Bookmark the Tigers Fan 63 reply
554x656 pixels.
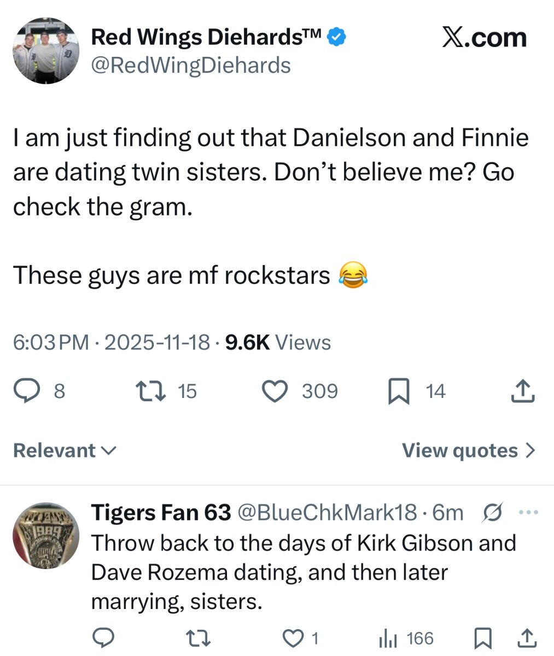(481, 637)
